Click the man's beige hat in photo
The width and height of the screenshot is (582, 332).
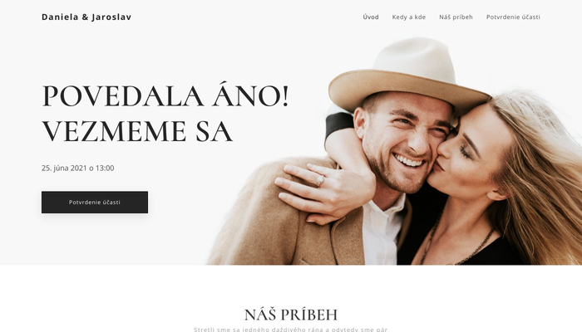(408, 72)
